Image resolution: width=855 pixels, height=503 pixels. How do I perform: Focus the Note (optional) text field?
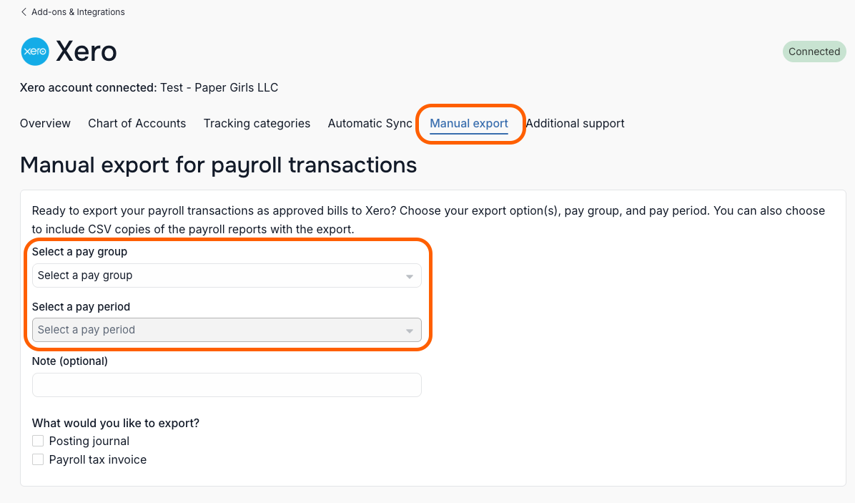click(227, 385)
